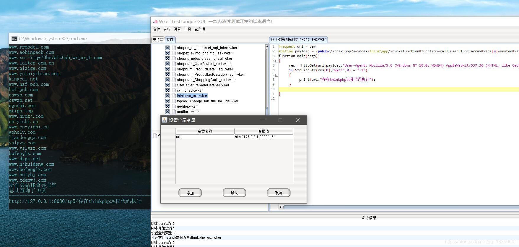Toggle the shopnum_ShoppingCart1_sqli.wker checkbox
This screenshot has height=247, width=519.
click(x=167, y=80)
